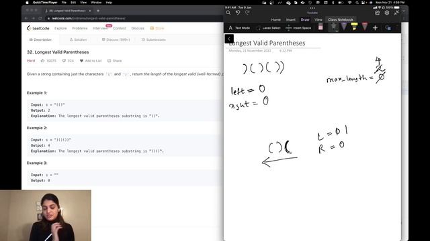Open the File menu

click(64, 3)
